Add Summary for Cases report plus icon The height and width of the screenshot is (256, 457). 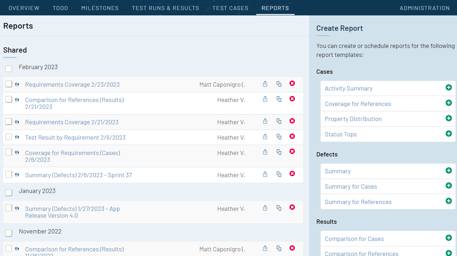(x=449, y=186)
